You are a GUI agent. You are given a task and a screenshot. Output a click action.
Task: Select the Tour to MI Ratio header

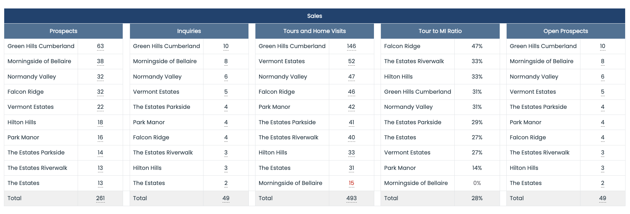(440, 31)
